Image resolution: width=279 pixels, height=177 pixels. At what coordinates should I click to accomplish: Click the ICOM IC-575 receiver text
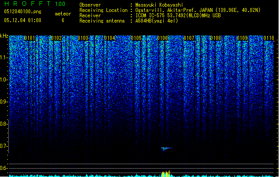pyautogui.click(x=178, y=15)
